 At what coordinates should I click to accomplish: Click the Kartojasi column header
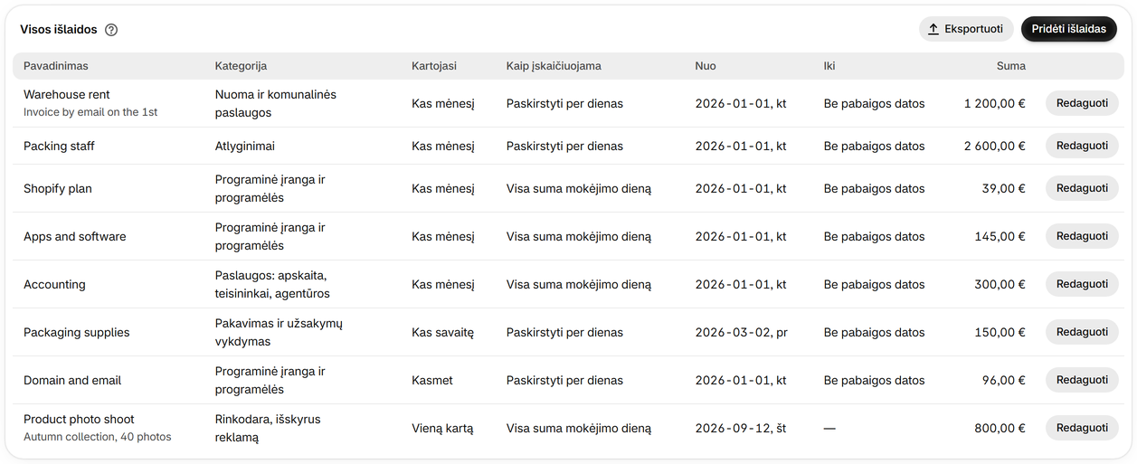point(434,66)
